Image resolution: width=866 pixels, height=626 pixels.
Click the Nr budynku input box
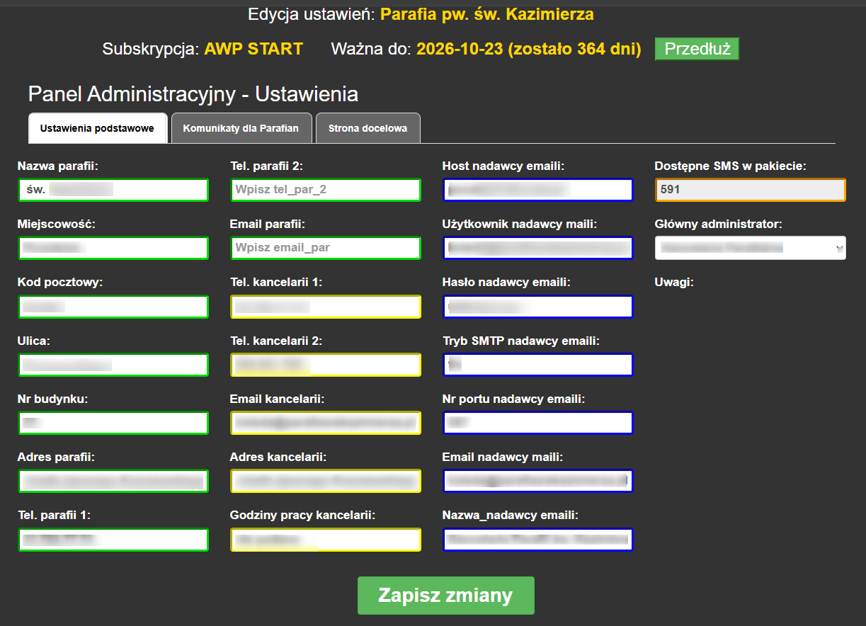click(x=113, y=423)
